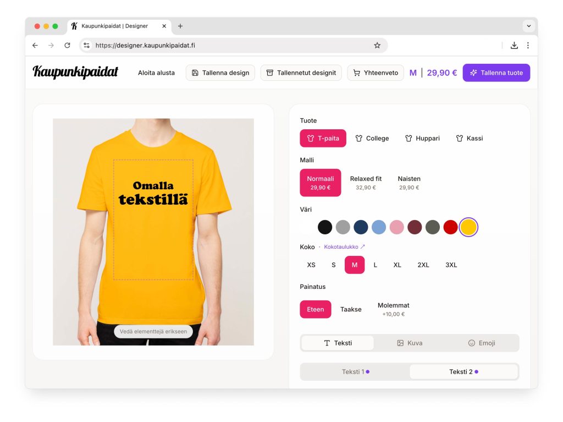Viewport: 563px width, 422px height.
Task: Close the Kaupunkipaidat Designer tab
Action: 164,26
